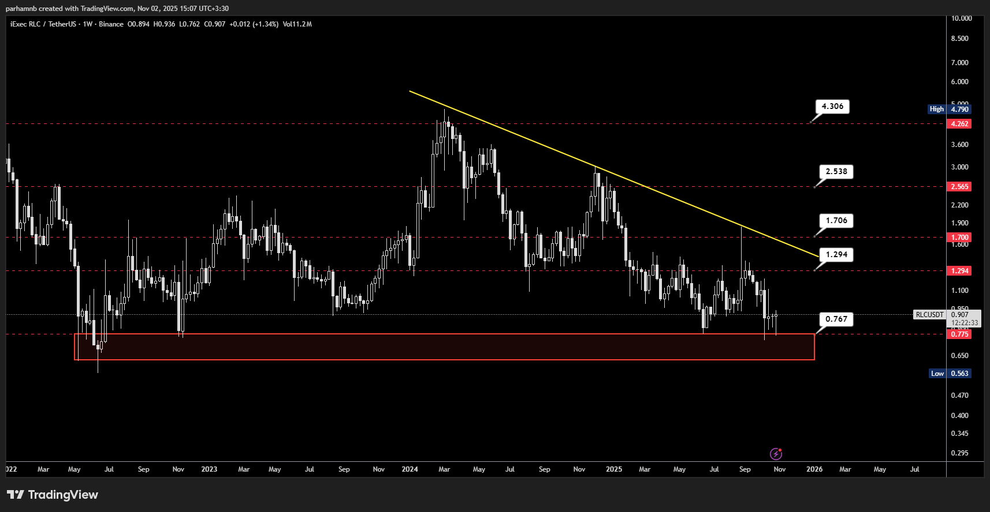This screenshot has width=990, height=512.
Task: Select the red 4.262 price axis label
Action: 959,124
